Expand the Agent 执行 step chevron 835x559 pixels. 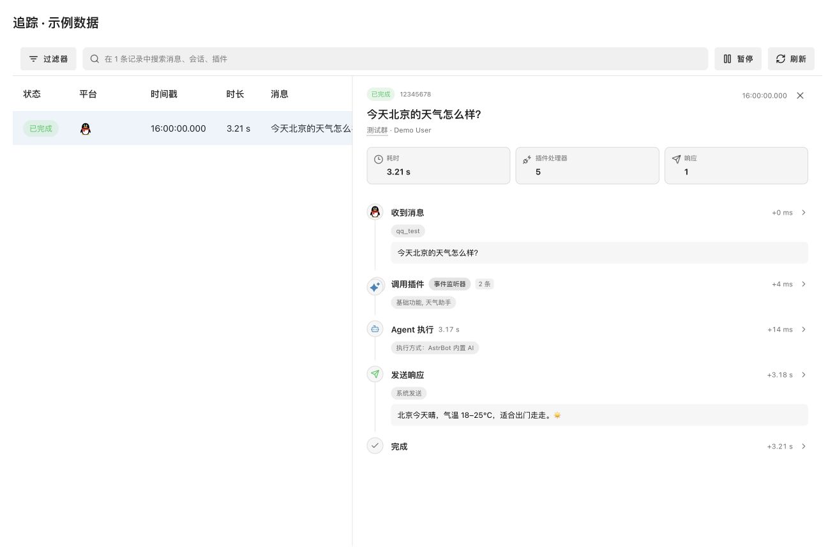[x=804, y=329]
